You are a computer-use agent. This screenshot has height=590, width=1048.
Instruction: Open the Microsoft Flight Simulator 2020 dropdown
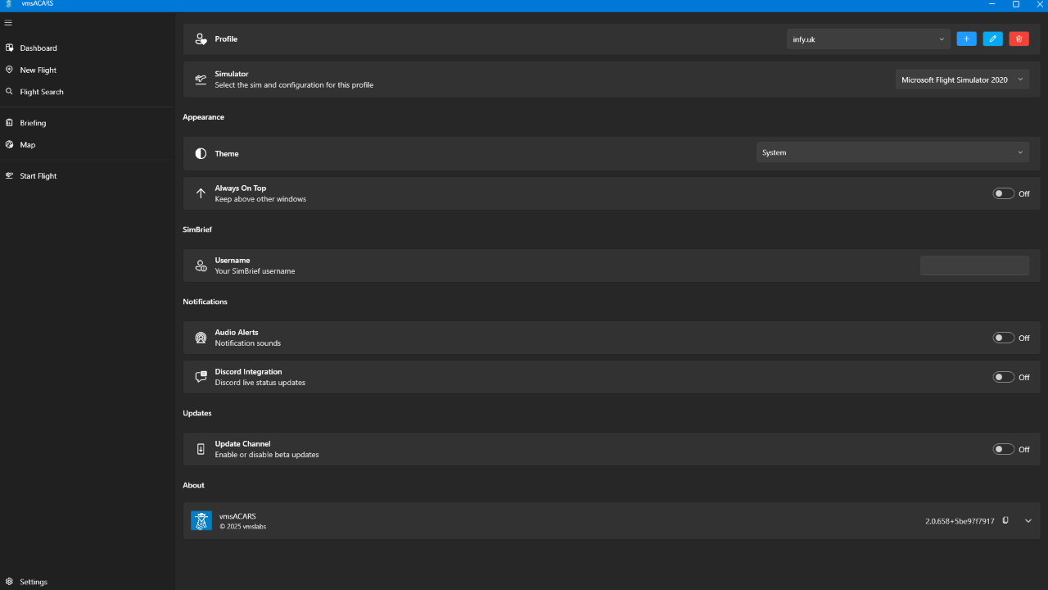[x=962, y=79]
